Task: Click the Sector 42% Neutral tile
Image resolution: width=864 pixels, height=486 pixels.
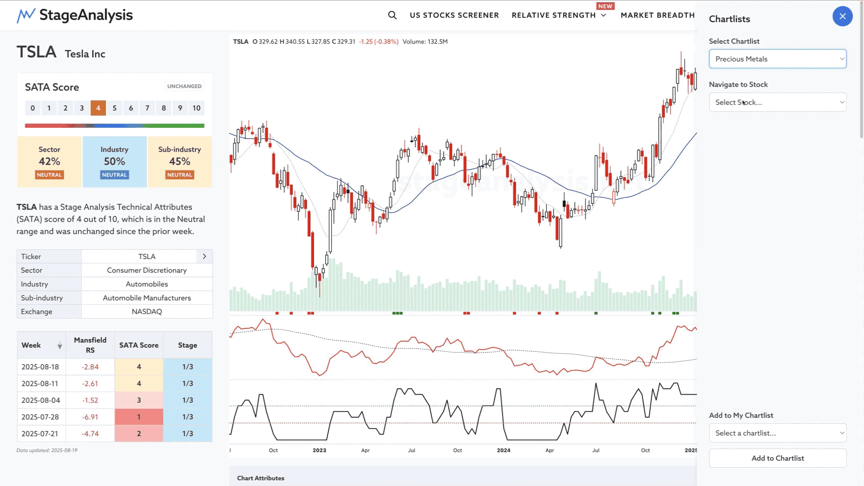Action: 49,162
